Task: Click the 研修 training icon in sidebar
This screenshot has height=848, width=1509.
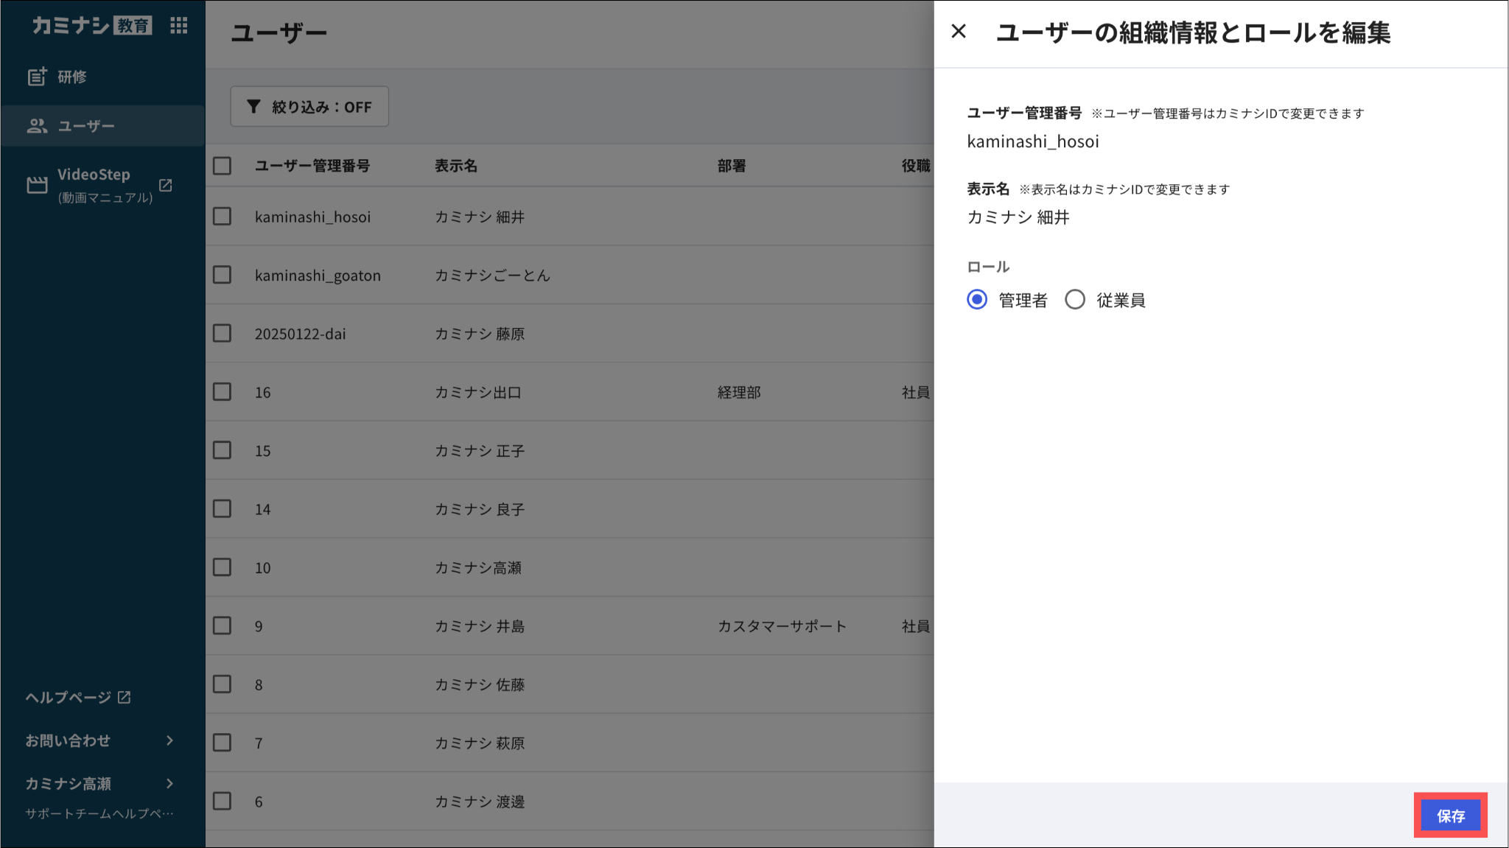Action: [x=37, y=77]
